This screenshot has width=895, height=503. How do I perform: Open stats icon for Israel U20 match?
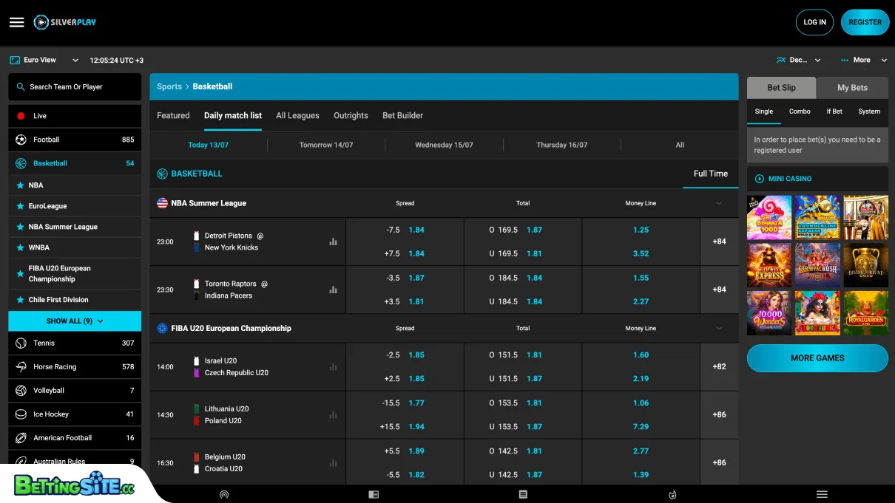pyautogui.click(x=333, y=367)
